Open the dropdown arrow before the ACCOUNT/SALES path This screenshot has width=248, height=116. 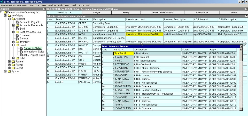pyautogui.click(x=48, y=9)
